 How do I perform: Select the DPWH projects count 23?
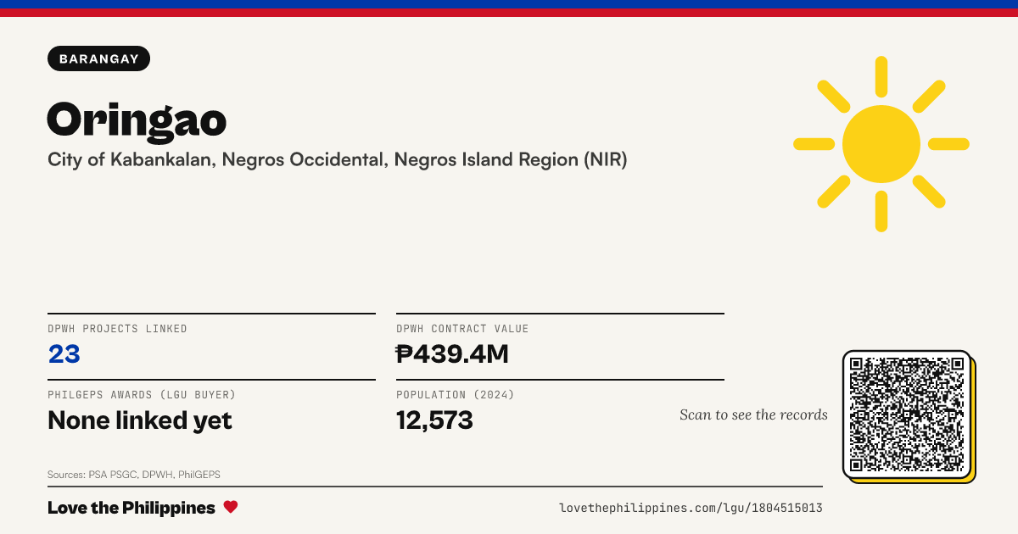[x=64, y=354]
